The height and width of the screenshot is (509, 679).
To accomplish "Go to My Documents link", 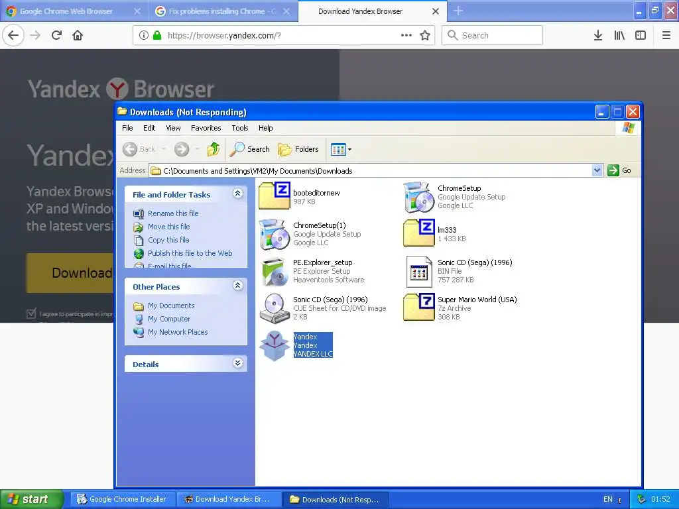I will [x=171, y=306].
